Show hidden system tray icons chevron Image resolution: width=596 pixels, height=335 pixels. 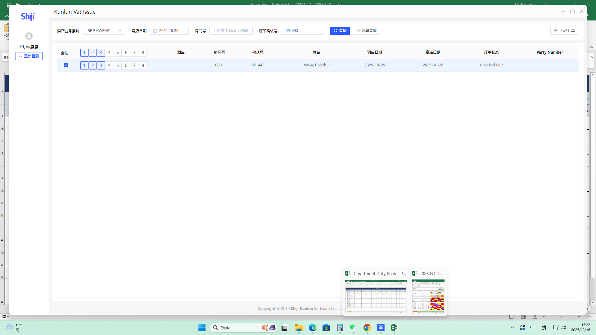512,328
